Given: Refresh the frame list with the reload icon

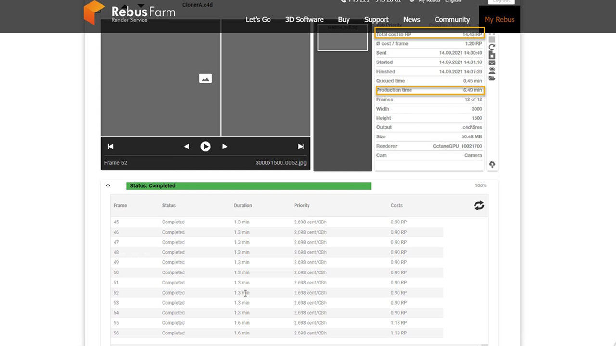Looking at the screenshot, I should 479,206.
